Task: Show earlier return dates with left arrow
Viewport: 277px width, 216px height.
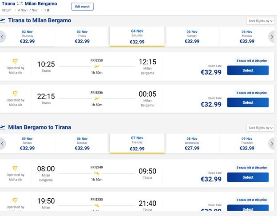Action: [x=3, y=144]
